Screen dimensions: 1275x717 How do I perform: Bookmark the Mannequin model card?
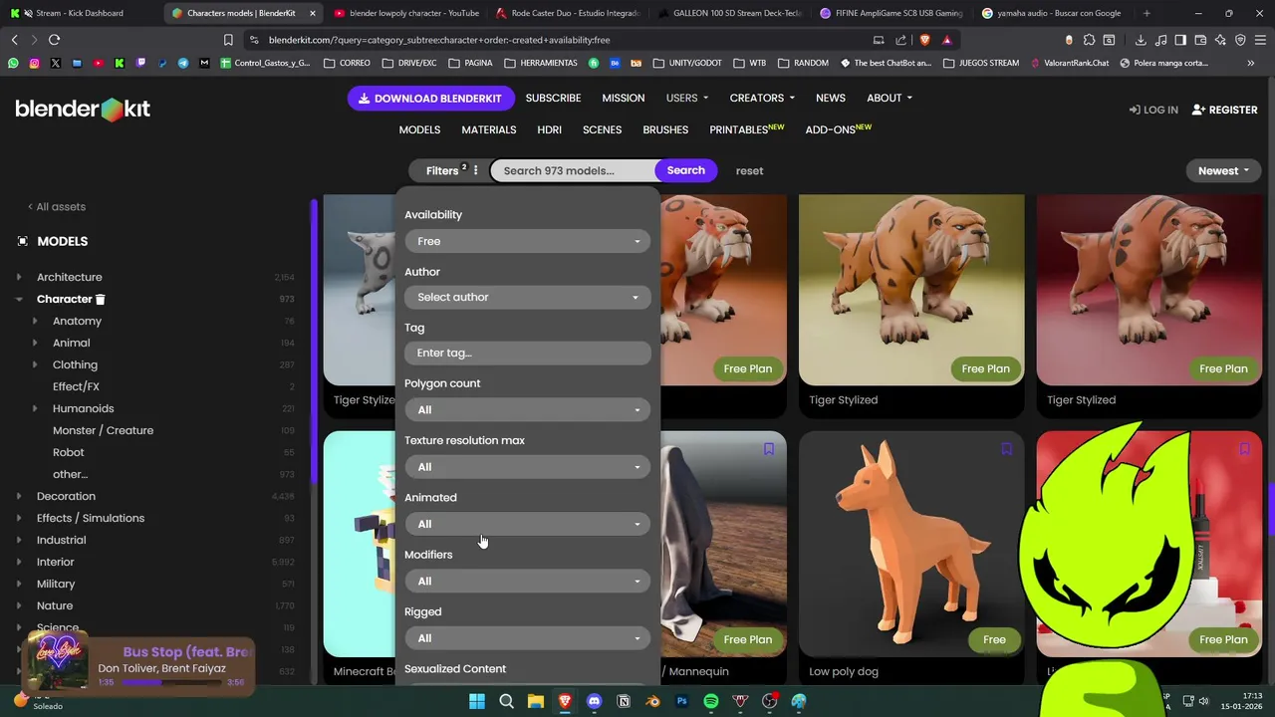click(769, 449)
